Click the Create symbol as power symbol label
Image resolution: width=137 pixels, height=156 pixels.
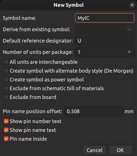pos(47,80)
